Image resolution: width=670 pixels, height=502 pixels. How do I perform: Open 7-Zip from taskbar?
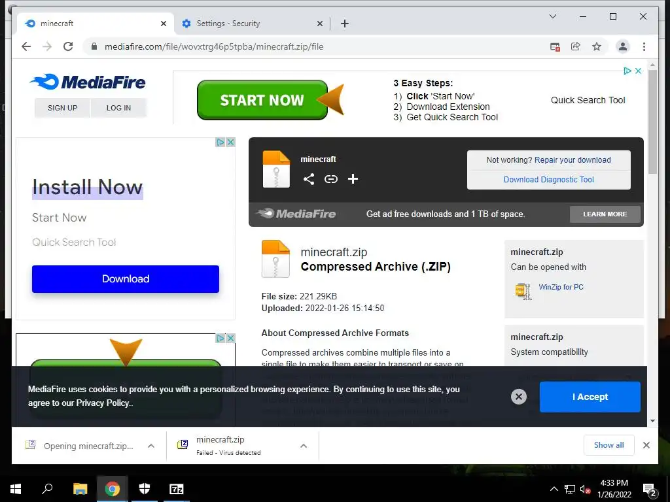coord(177,489)
